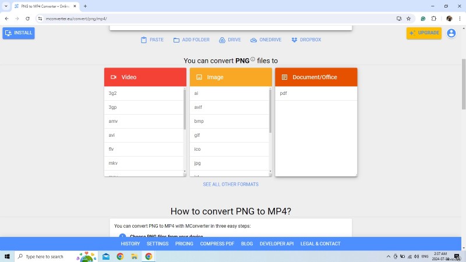Open Pricing in bottom menu

coord(184,243)
